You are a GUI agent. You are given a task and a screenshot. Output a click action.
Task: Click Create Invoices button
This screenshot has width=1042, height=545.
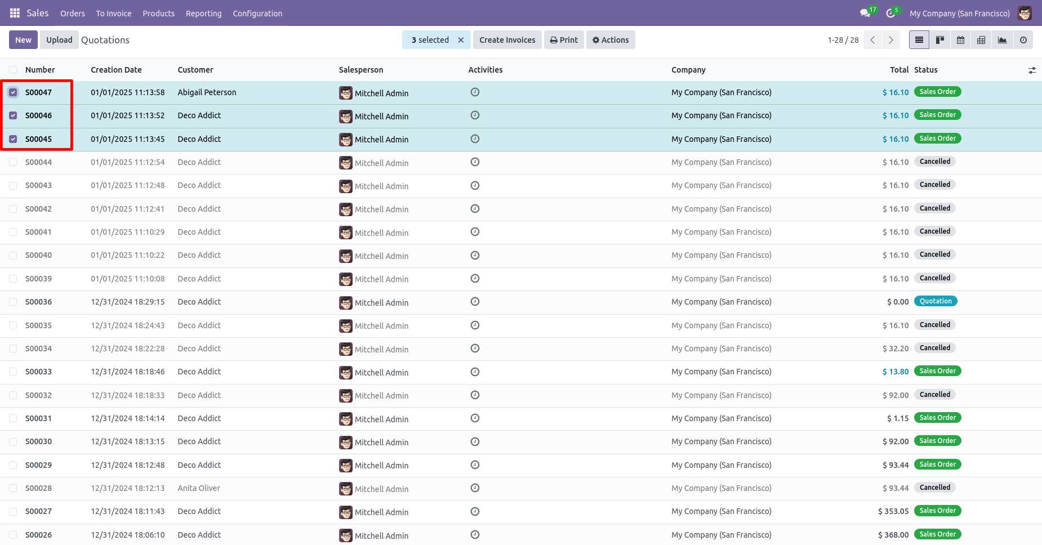point(507,40)
